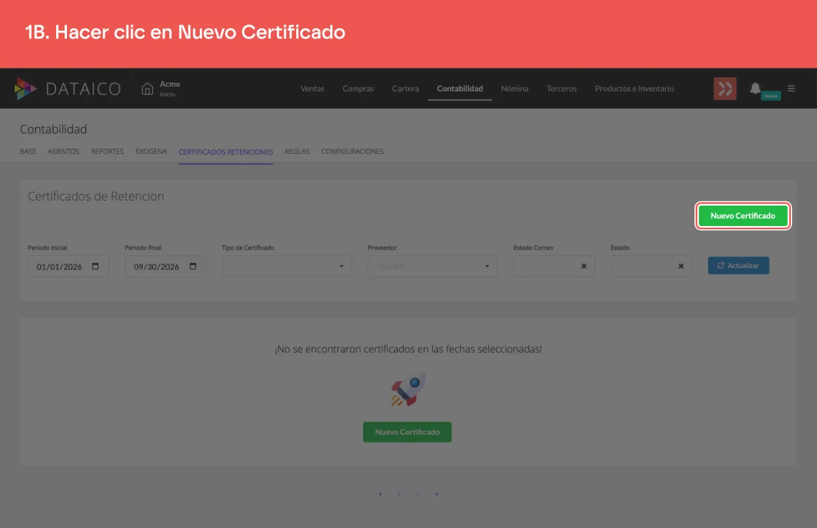Select the CERTIFICADOS RETENCIONES tab
This screenshot has width=817, height=528.
pos(226,152)
